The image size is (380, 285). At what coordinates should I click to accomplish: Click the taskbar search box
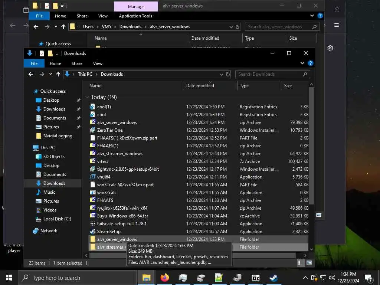click(x=78, y=278)
